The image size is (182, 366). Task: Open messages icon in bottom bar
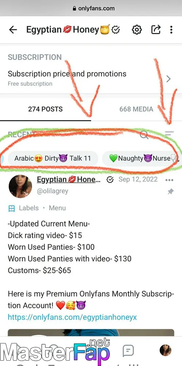(x=128, y=350)
